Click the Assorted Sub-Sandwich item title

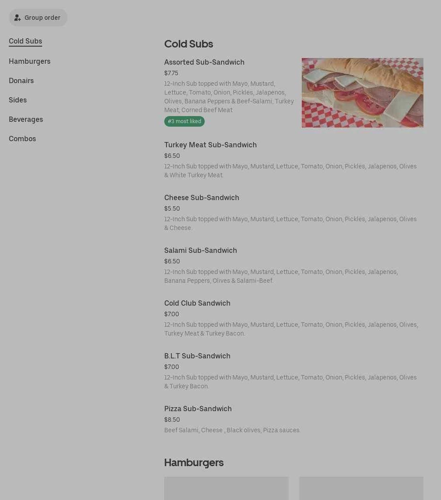(x=204, y=62)
